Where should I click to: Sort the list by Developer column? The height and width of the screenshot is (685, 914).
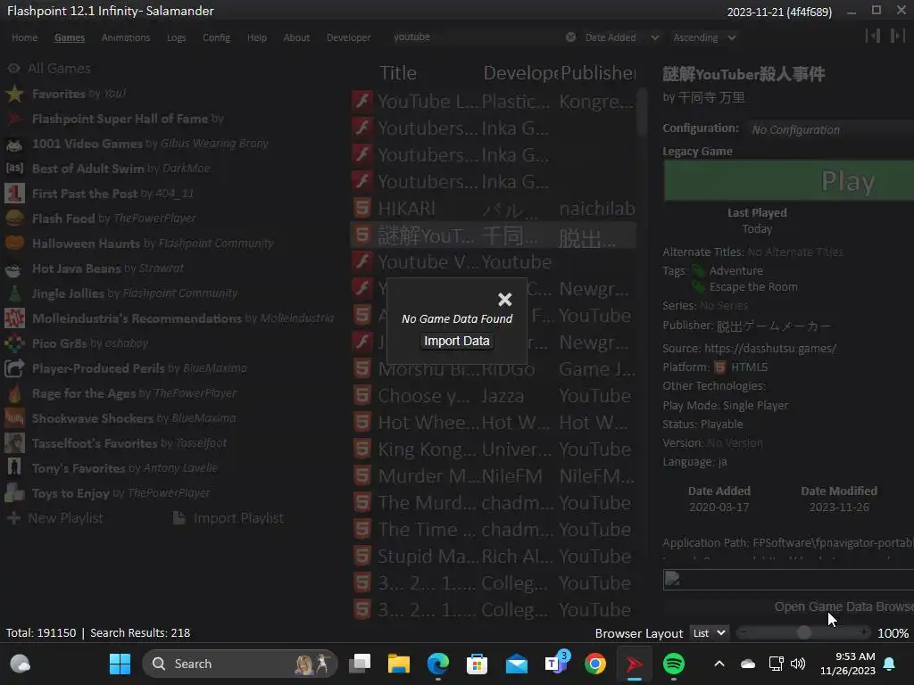[520, 73]
